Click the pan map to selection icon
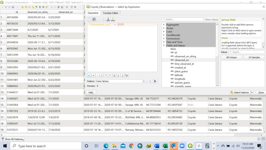This screenshot has width=266, height=150. tap(43, 7)
